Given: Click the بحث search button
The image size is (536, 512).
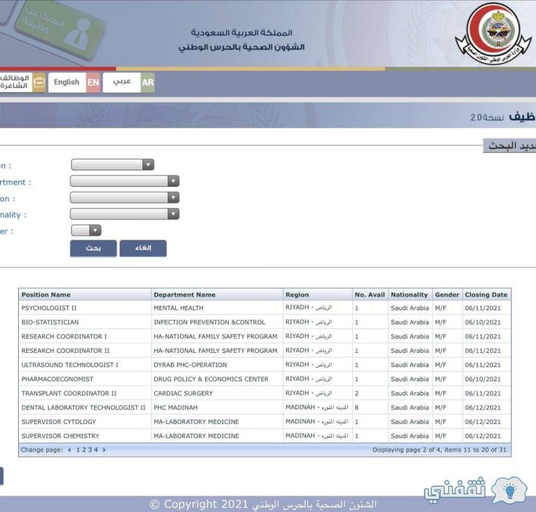Looking at the screenshot, I should 94,248.
